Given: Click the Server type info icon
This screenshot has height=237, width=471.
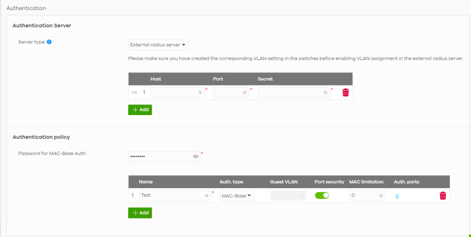Looking at the screenshot, I should click(x=50, y=42).
